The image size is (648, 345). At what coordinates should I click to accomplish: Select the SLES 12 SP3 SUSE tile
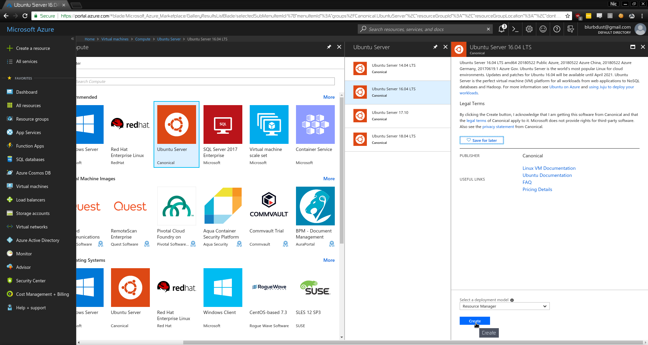coord(315,298)
